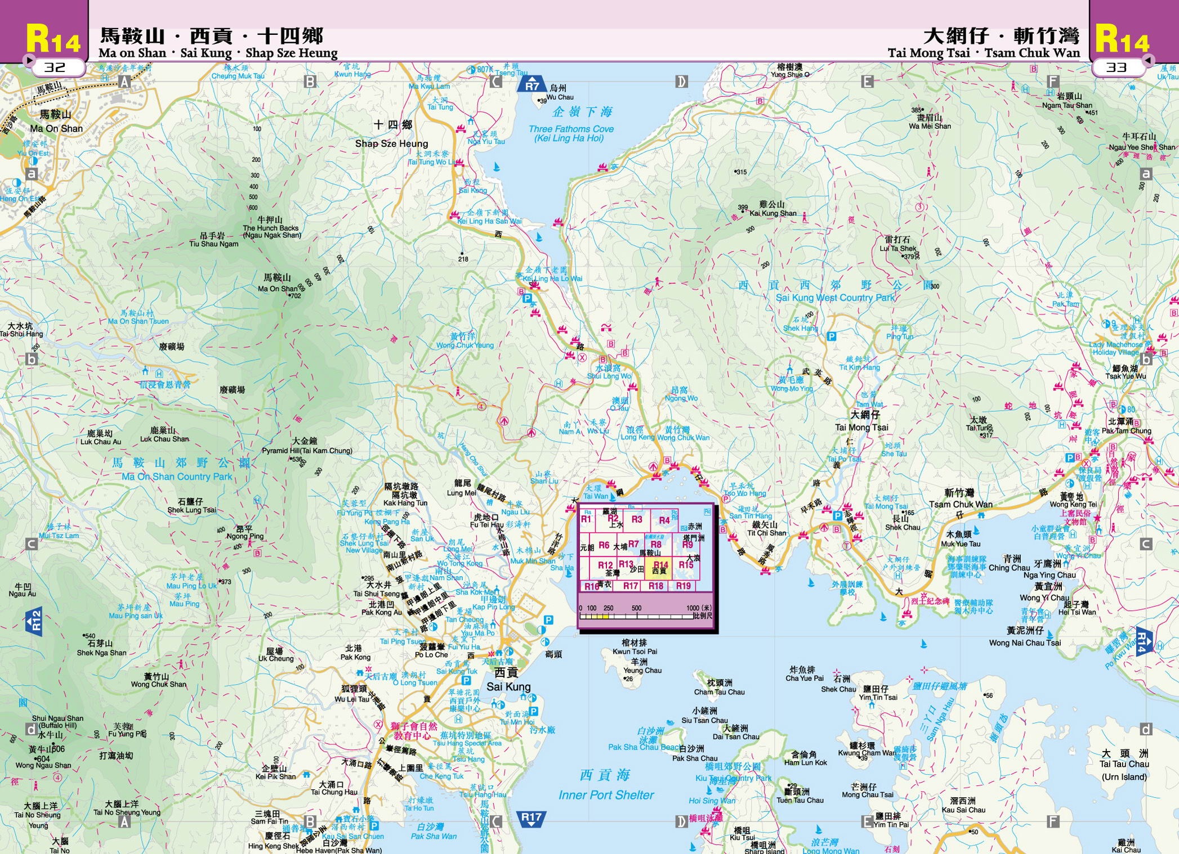Screen dimensions: 1179x854
Task: Select highlighted yellow R14 cell in index grid
Action: [660, 567]
